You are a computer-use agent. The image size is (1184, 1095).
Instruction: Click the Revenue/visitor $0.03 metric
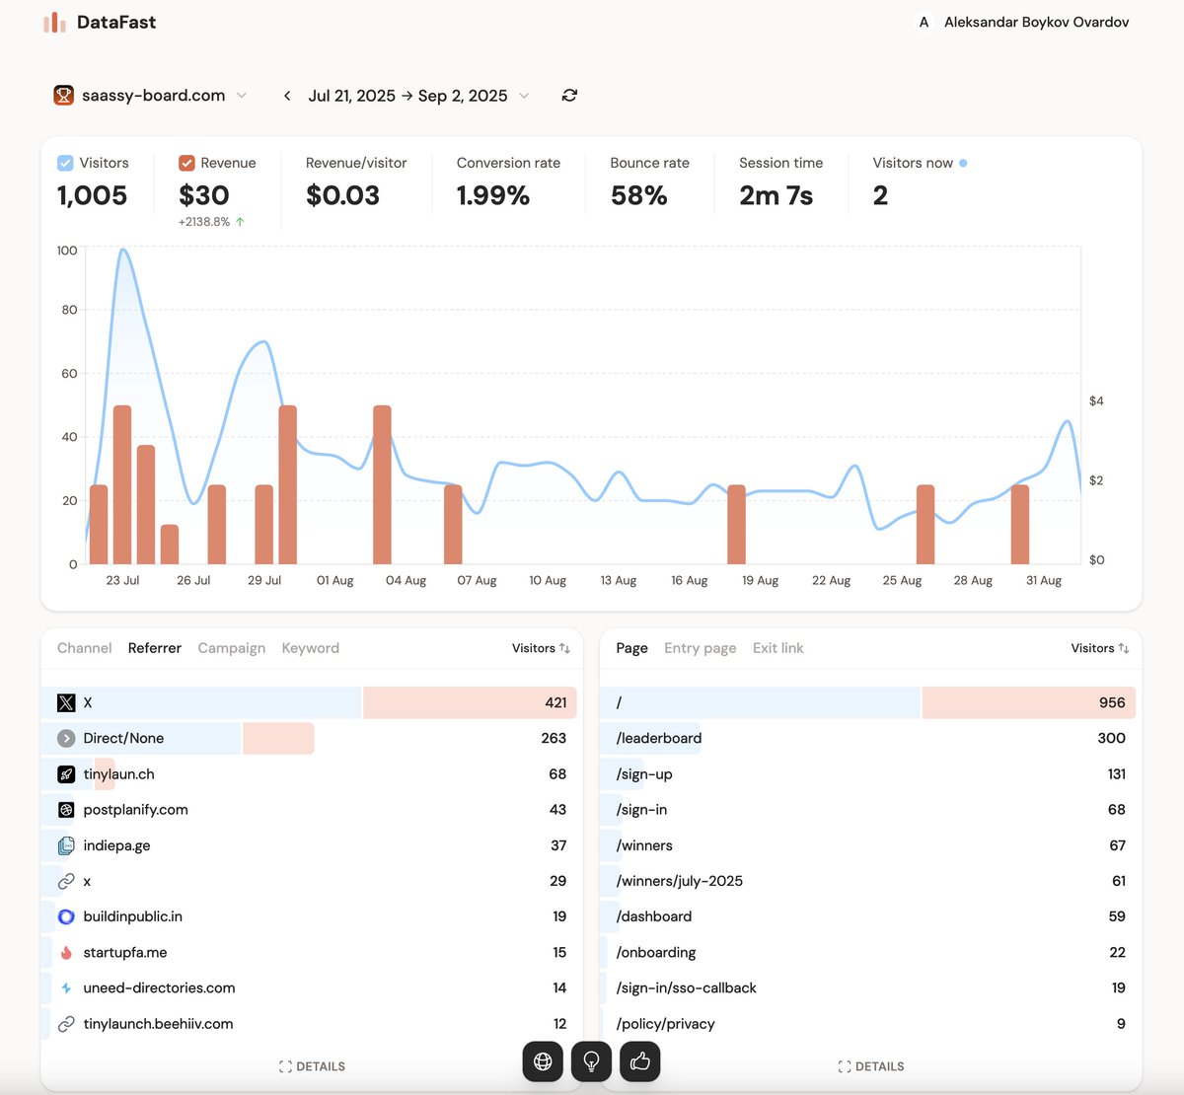click(356, 182)
